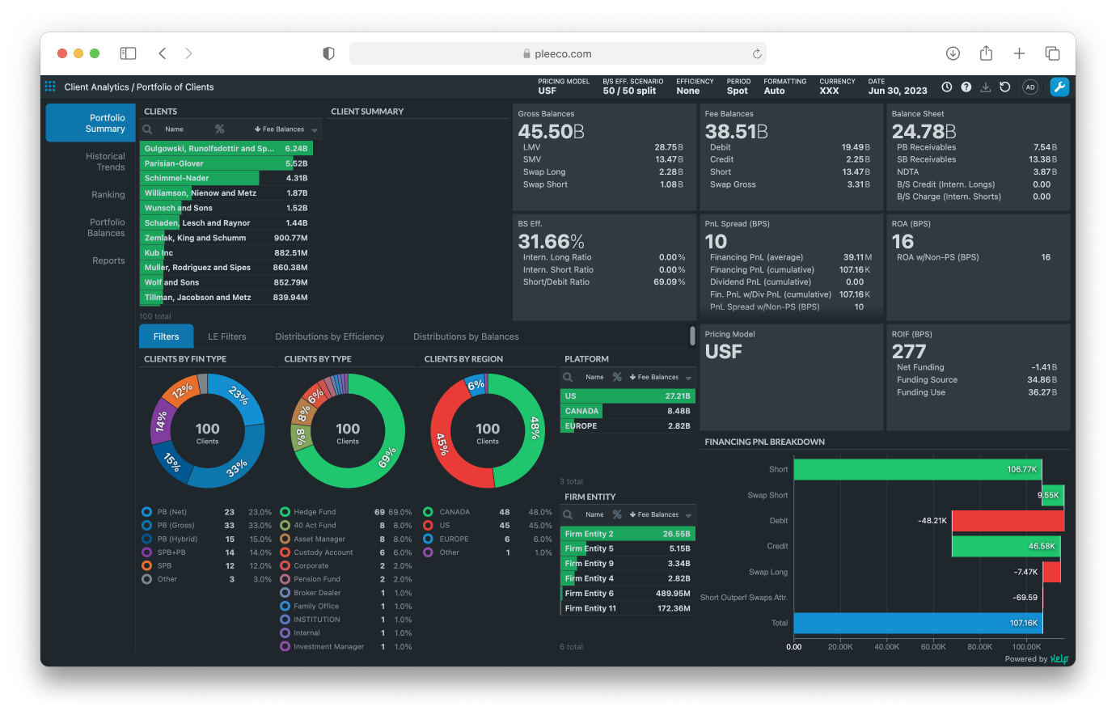Click the clock history icon in header
Screen dimensions: 1116x715
(947, 87)
